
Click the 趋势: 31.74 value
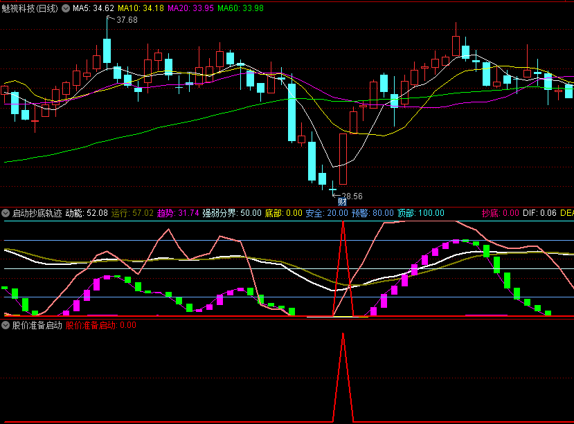tap(178, 213)
